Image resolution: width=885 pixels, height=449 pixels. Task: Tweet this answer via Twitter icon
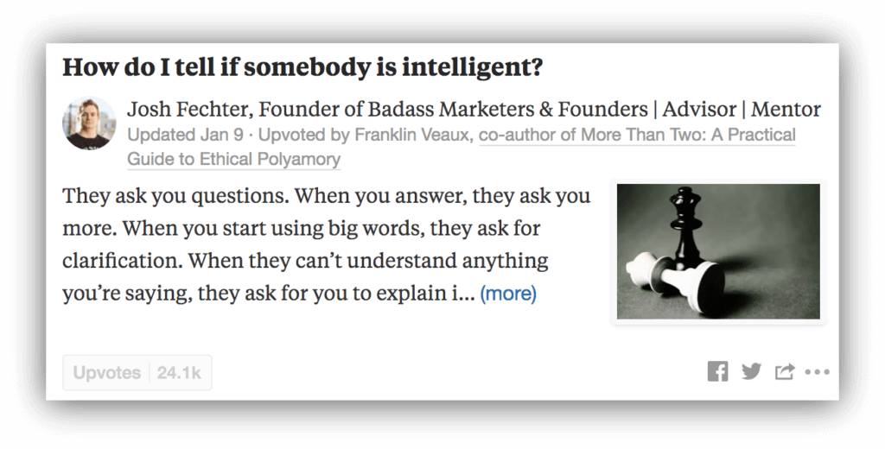[751, 372]
